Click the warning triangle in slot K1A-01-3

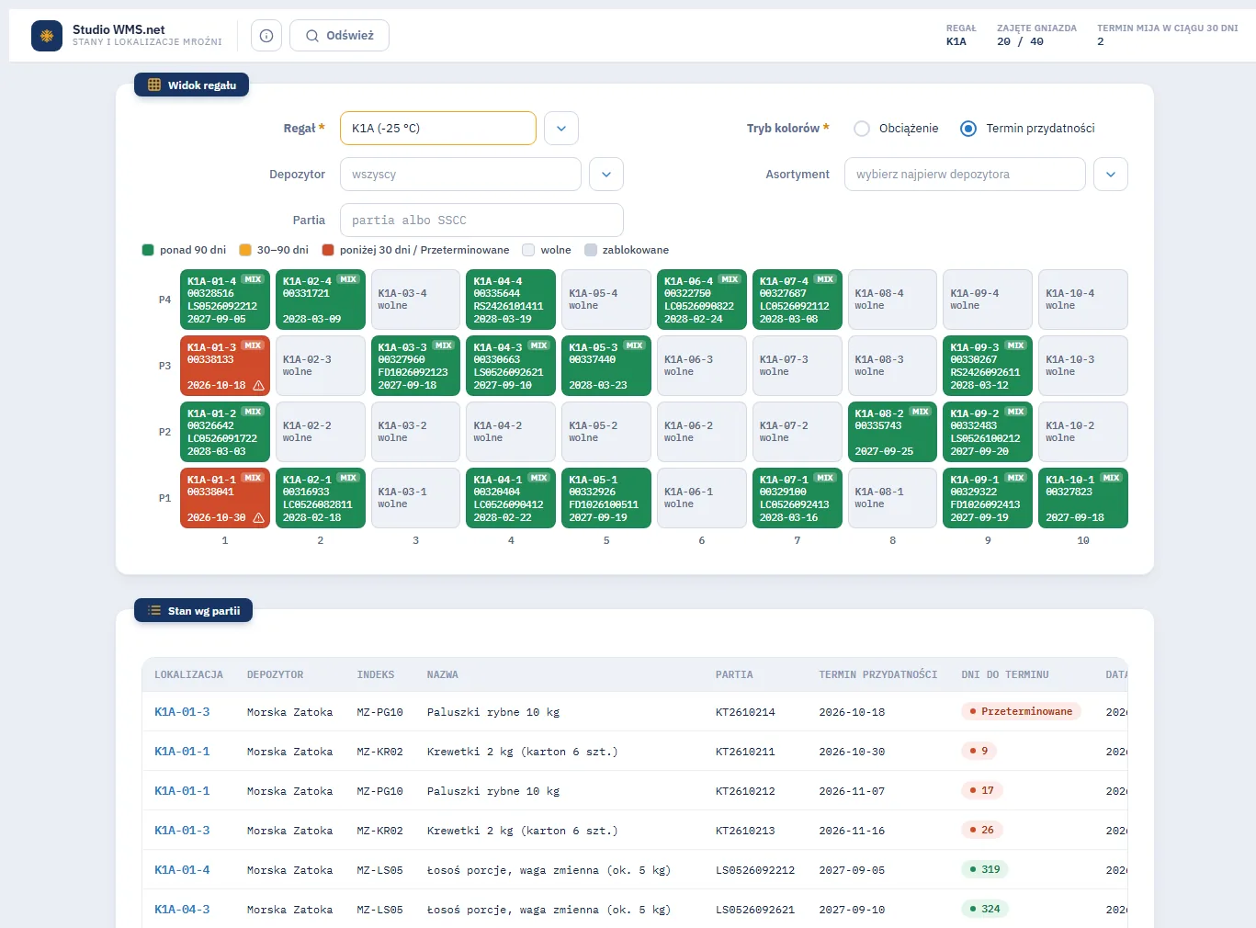[x=258, y=386]
